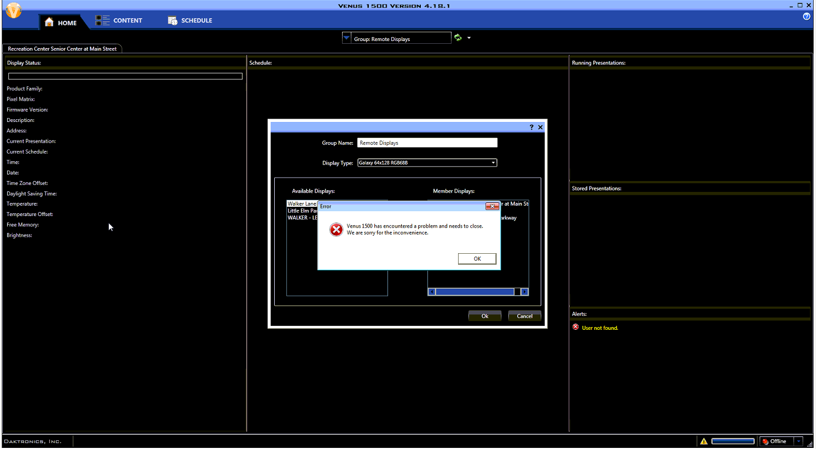Open Help via the question mark icon
The height and width of the screenshot is (449, 816).
(x=806, y=16)
